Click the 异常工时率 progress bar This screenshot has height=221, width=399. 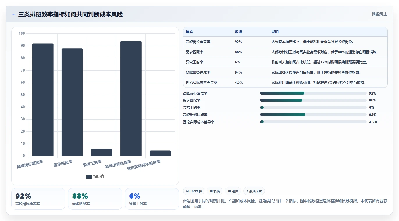(x=313, y=108)
